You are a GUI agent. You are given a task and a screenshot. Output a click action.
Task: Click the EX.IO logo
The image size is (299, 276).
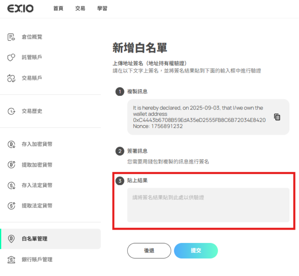[x=20, y=9]
